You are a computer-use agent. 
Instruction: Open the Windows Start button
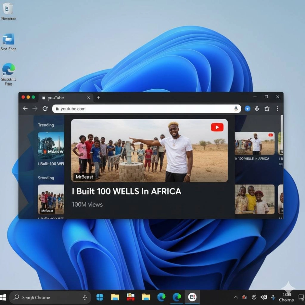3,297
